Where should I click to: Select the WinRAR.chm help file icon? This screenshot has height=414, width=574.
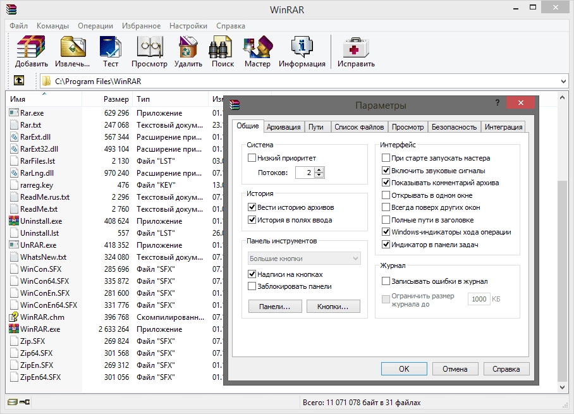pyautogui.click(x=14, y=317)
